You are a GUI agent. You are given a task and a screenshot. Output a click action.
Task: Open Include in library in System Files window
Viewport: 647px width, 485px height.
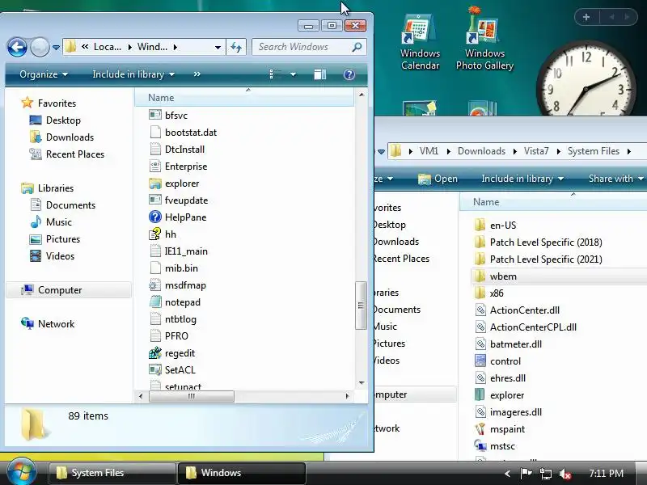[522, 179]
